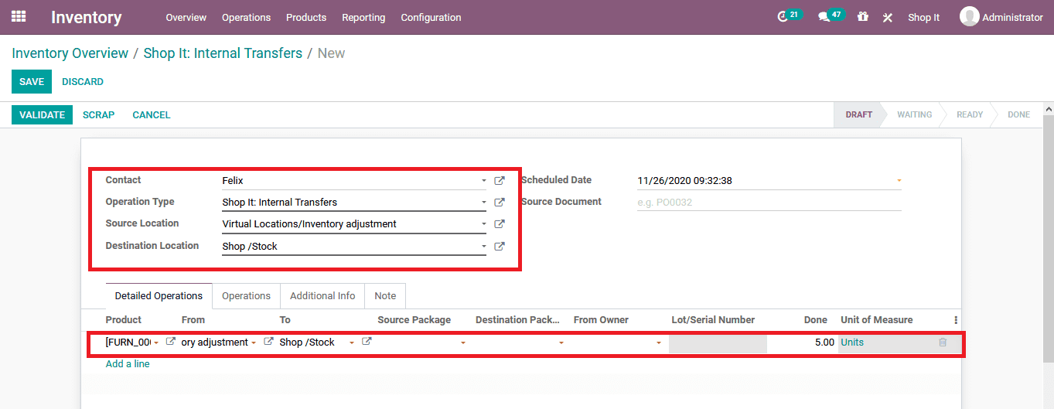Click the READY status stage
The width and height of the screenshot is (1054, 409).
(970, 114)
